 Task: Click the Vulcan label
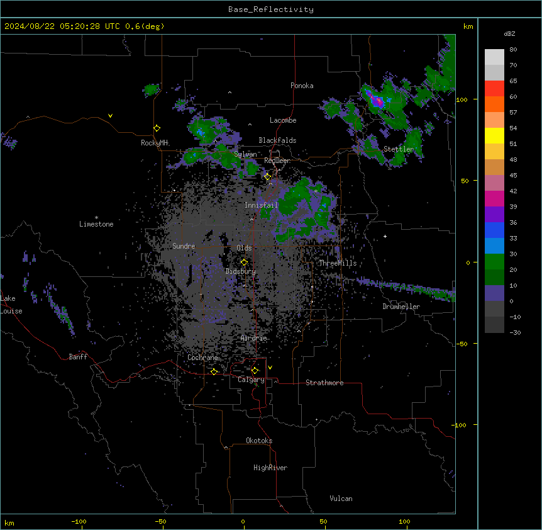click(x=341, y=499)
